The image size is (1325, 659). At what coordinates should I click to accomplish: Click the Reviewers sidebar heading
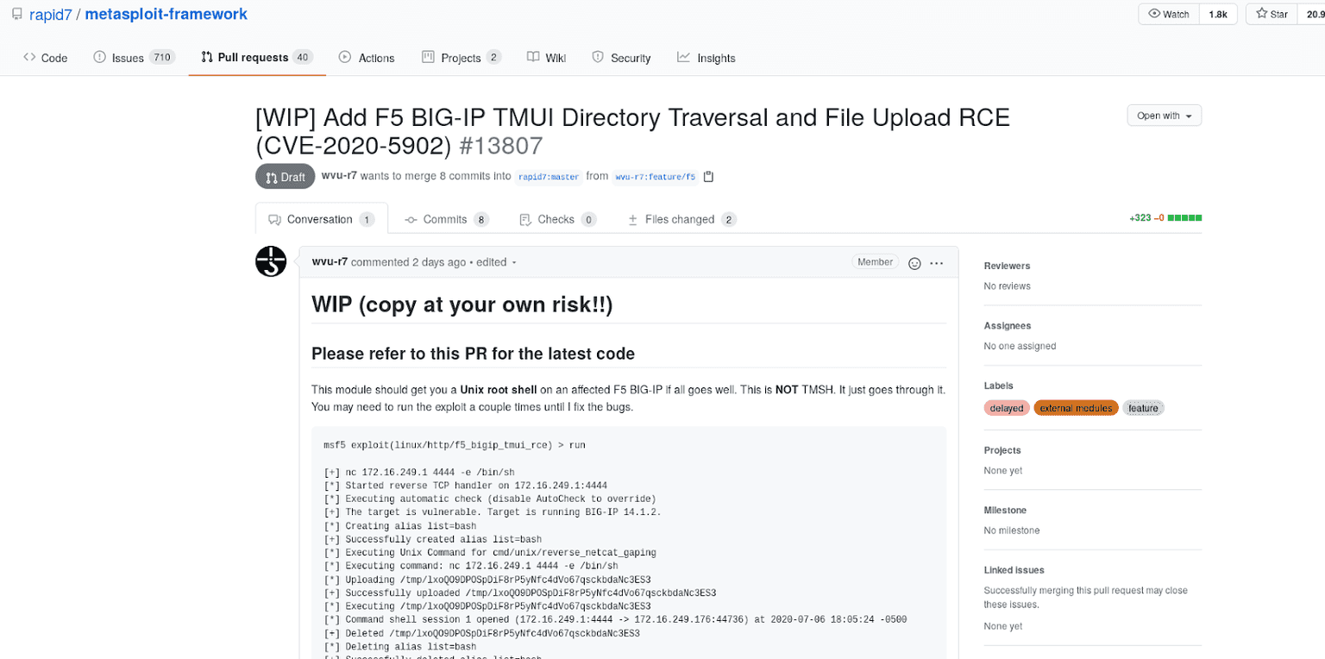point(1007,266)
